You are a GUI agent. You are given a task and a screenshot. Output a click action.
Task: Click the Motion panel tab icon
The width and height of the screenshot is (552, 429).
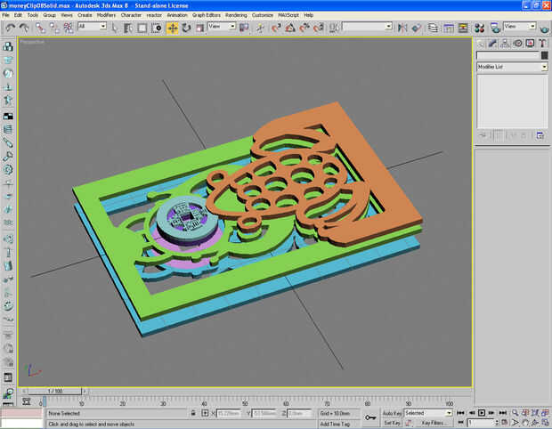(516, 43)
